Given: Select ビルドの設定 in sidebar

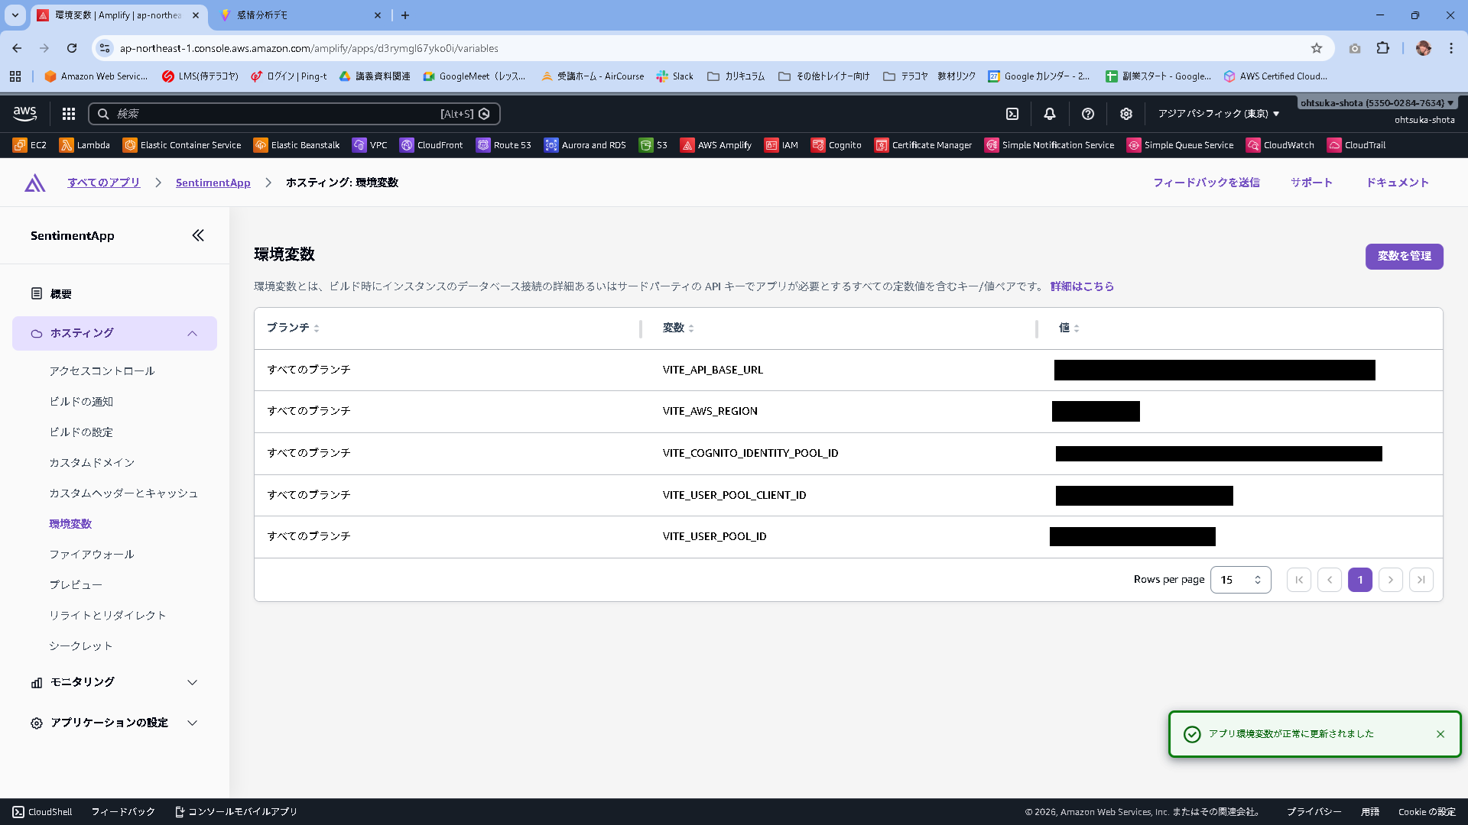Looking at the screenshot, I should (81, 432).
